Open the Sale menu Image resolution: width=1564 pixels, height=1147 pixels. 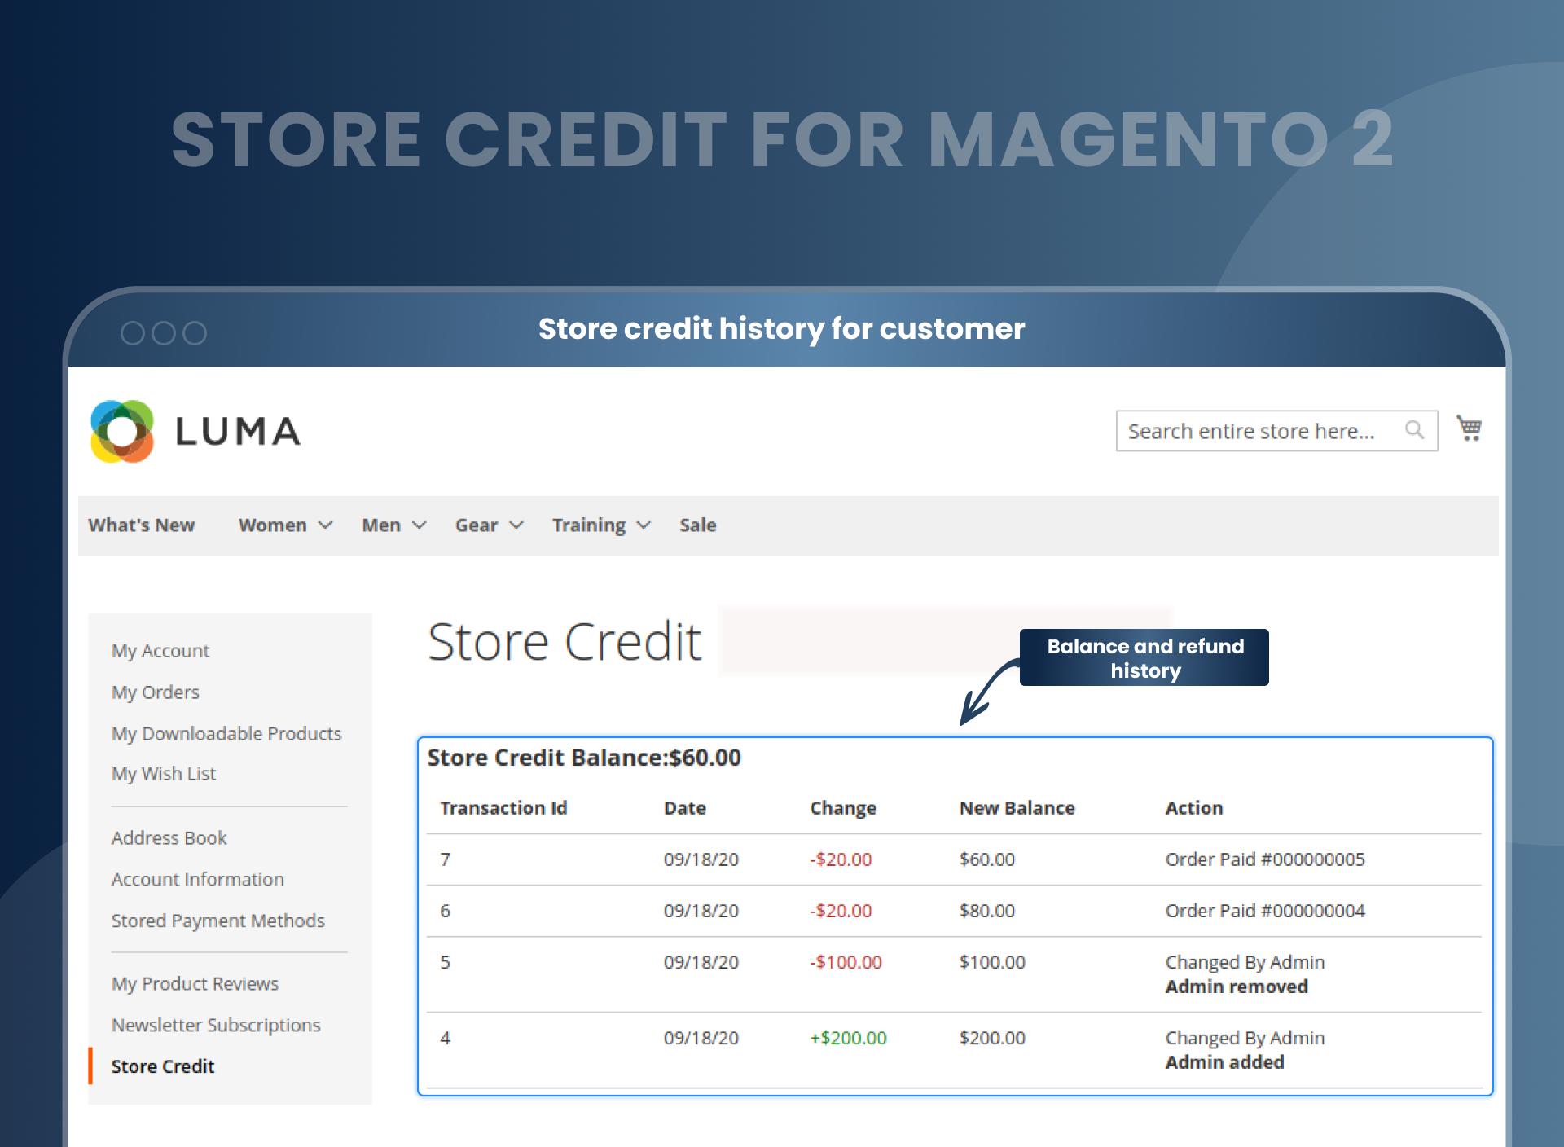[x=697, y=525]
